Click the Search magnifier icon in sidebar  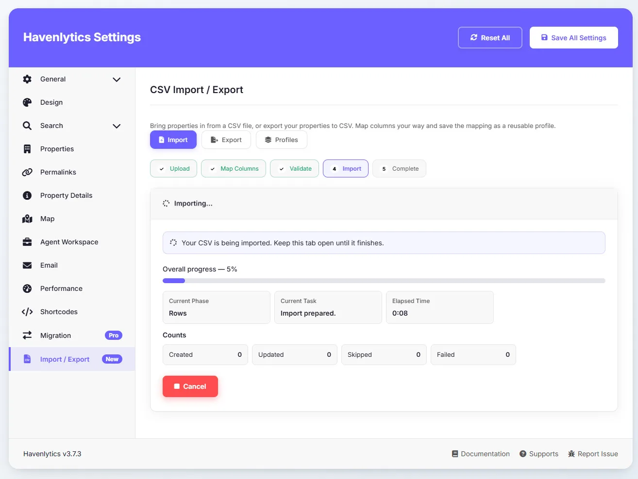click(x=27, y=126)
